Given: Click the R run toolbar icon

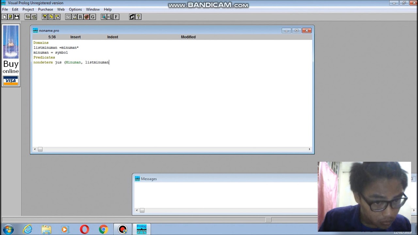Looking at the screenshot, I should [80, 17].
